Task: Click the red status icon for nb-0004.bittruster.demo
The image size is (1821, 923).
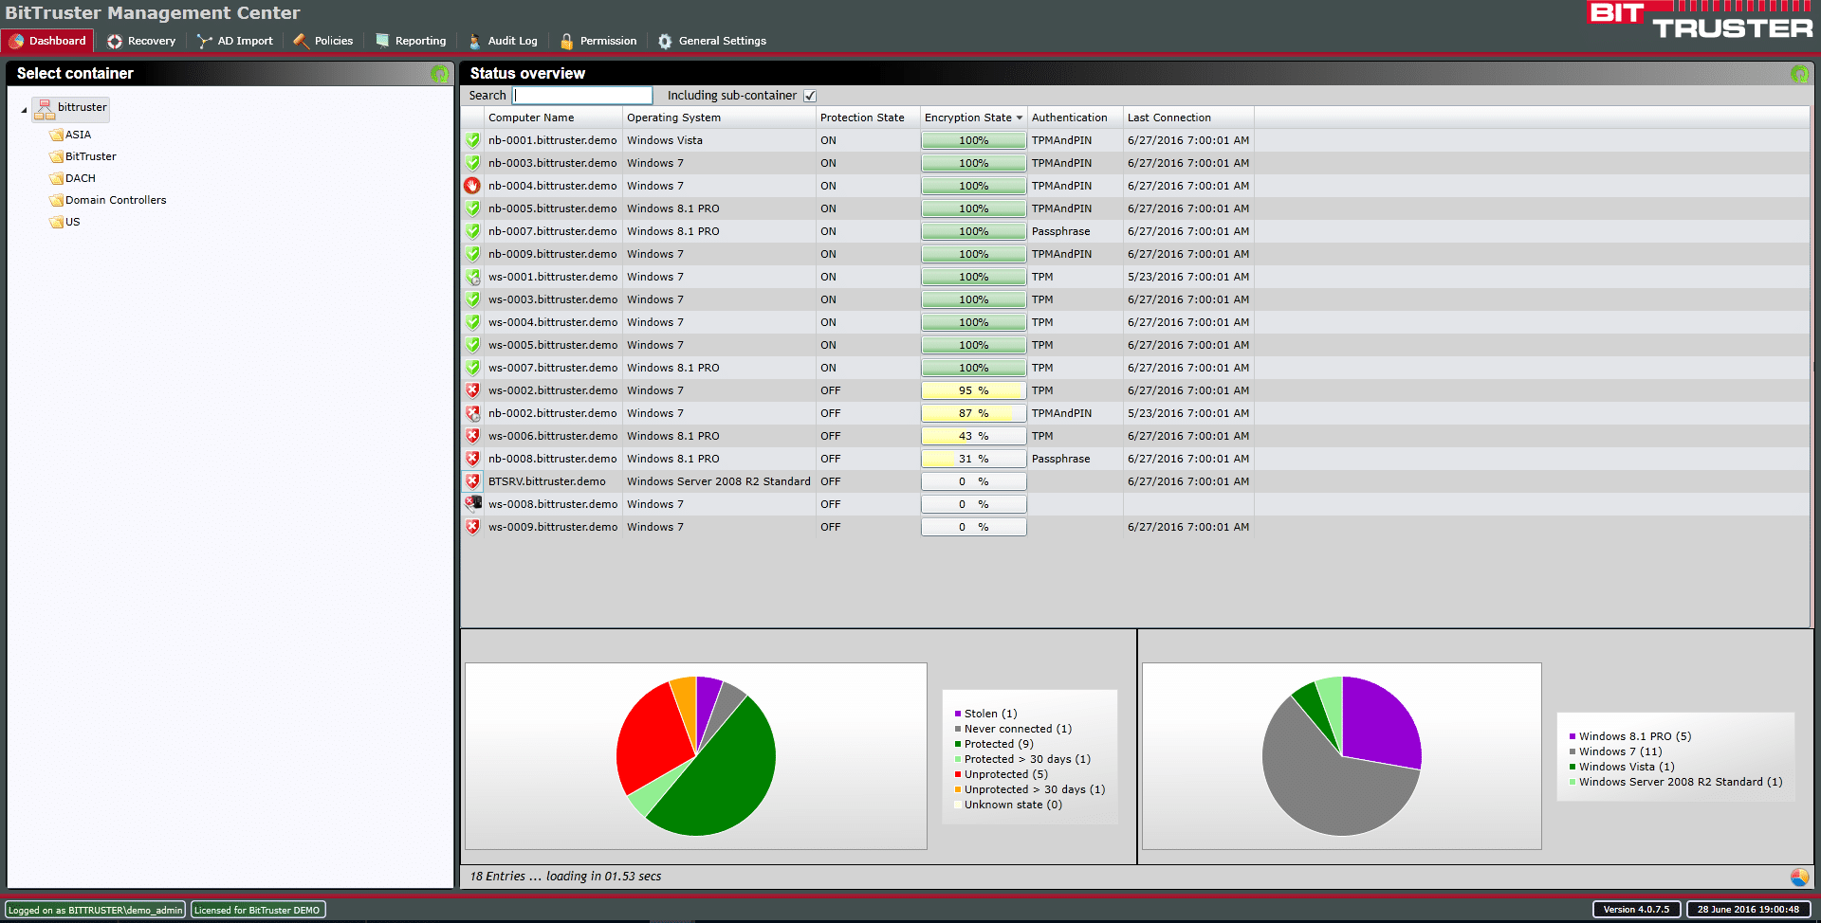Action: click(472, 186)
